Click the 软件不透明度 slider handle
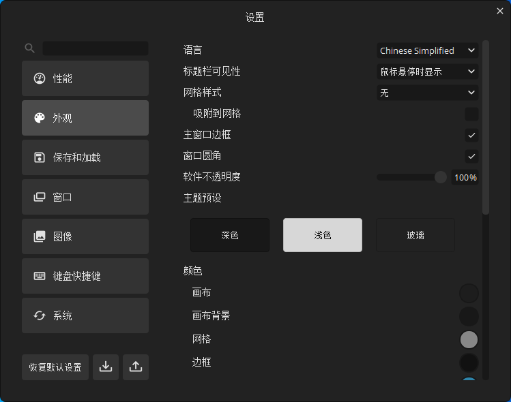The image size is (511, 402). pyautogui.click(x=440, y=177)
